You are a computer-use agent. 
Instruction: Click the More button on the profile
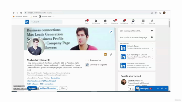click(63, 88)
